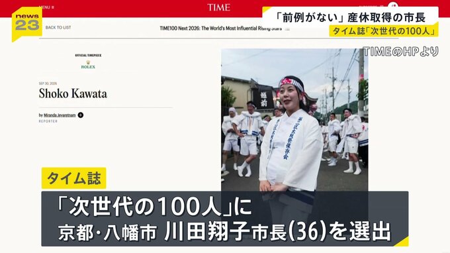Go back via BACK TO LIST link
Image resolution: width=450 pixels, height=253 pixels.
[x=58, y=28]
